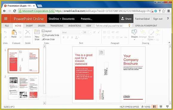Click the Sign out link
The image size is (173, 110).
point(158,19)
